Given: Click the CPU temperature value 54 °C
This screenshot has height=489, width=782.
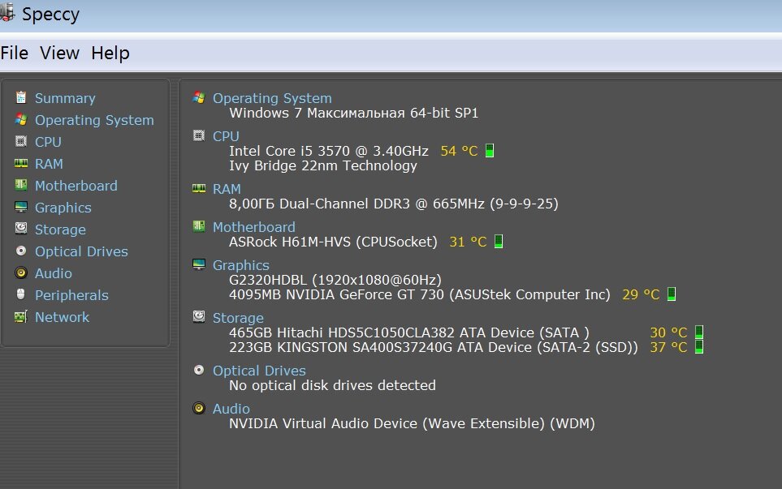Looking at the screenshot, I should (460, 151).
